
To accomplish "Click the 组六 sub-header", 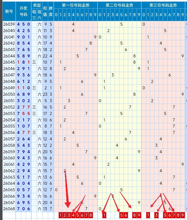I will coord(40,15).
